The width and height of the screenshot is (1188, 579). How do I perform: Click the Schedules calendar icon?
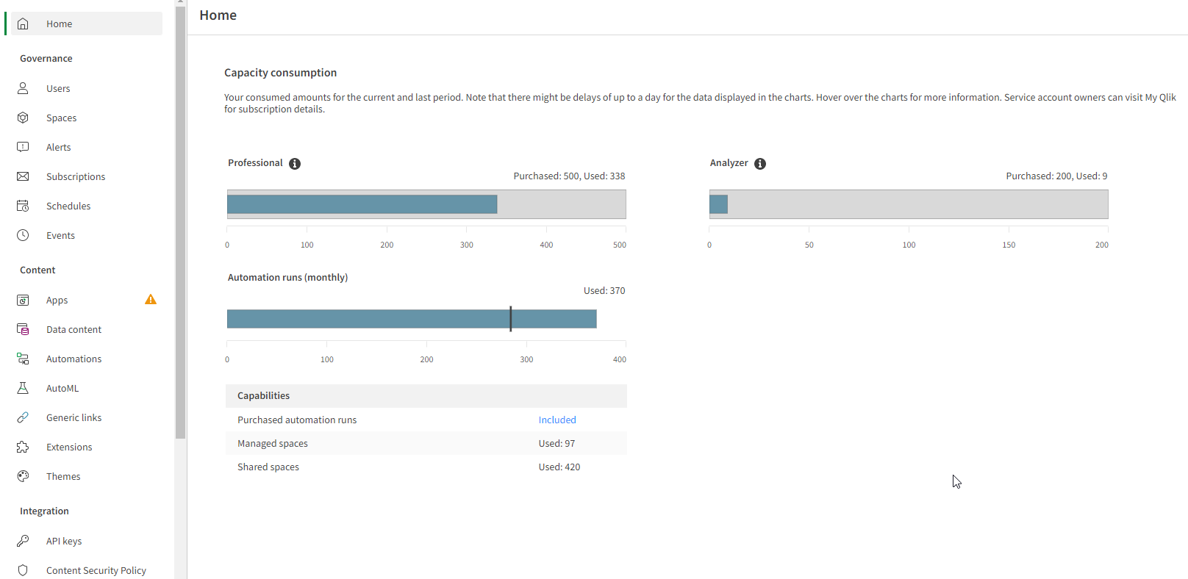pyautogui.click(x=23, y=206)
